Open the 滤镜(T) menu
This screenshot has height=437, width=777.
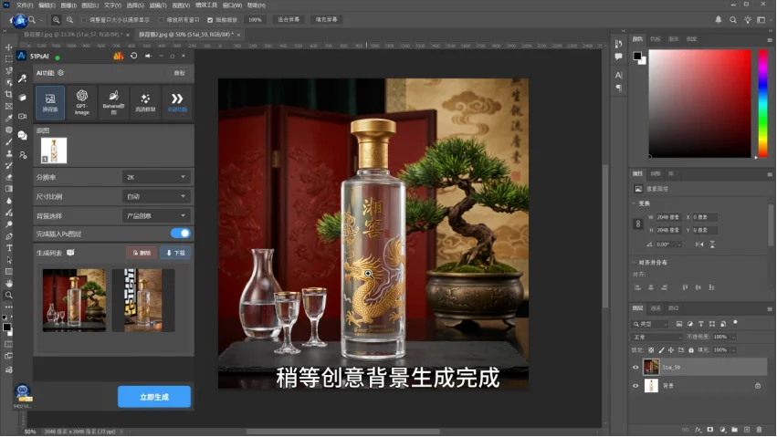[158, 5]
